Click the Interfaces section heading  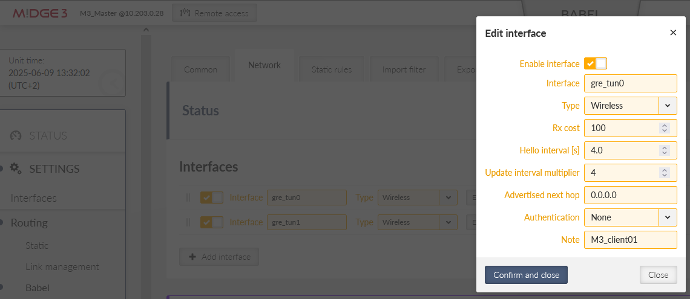click(209, 166)
